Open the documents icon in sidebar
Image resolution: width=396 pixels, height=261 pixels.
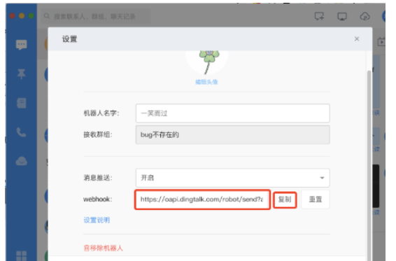(x=22, y=103)
